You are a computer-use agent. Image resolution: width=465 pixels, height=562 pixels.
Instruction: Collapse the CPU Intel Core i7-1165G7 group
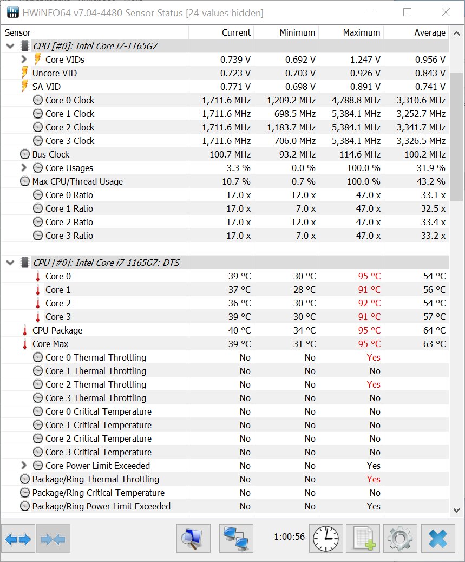(x=10, y=46)
